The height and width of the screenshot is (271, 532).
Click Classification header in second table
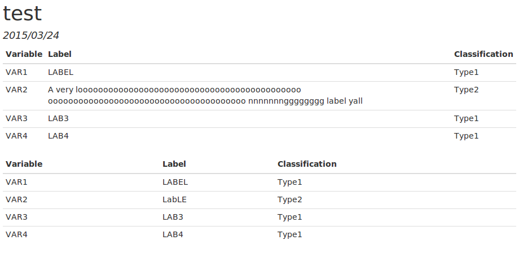coord(307,164)
